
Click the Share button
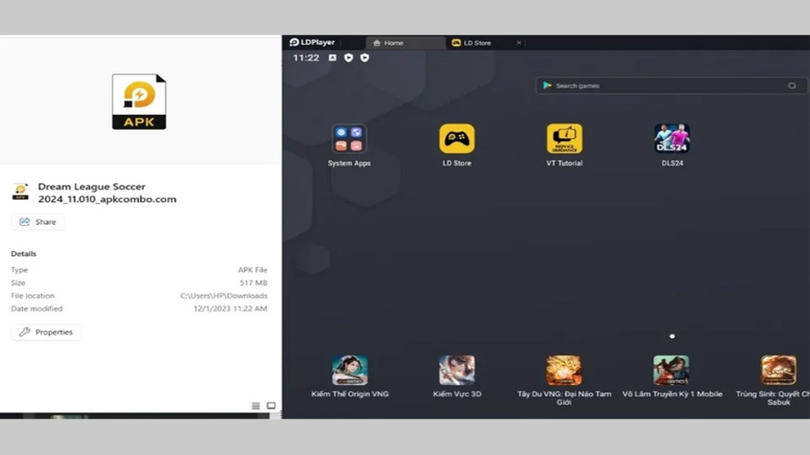coord(38,222)
